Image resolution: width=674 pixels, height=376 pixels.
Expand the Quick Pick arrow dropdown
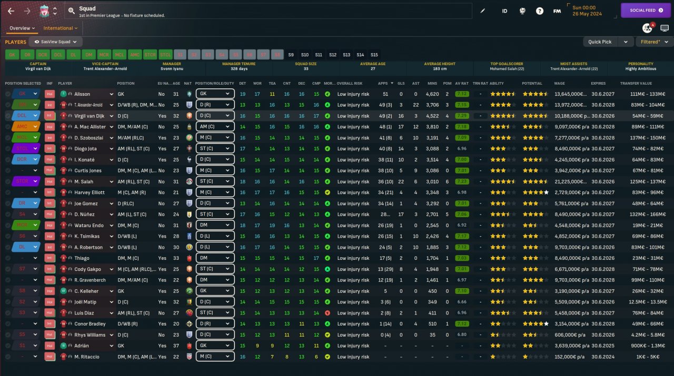(626, 42)
